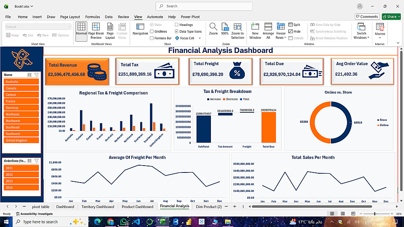Adjust the zoom slider handle
404x227 pixels.
pos(375,214)
